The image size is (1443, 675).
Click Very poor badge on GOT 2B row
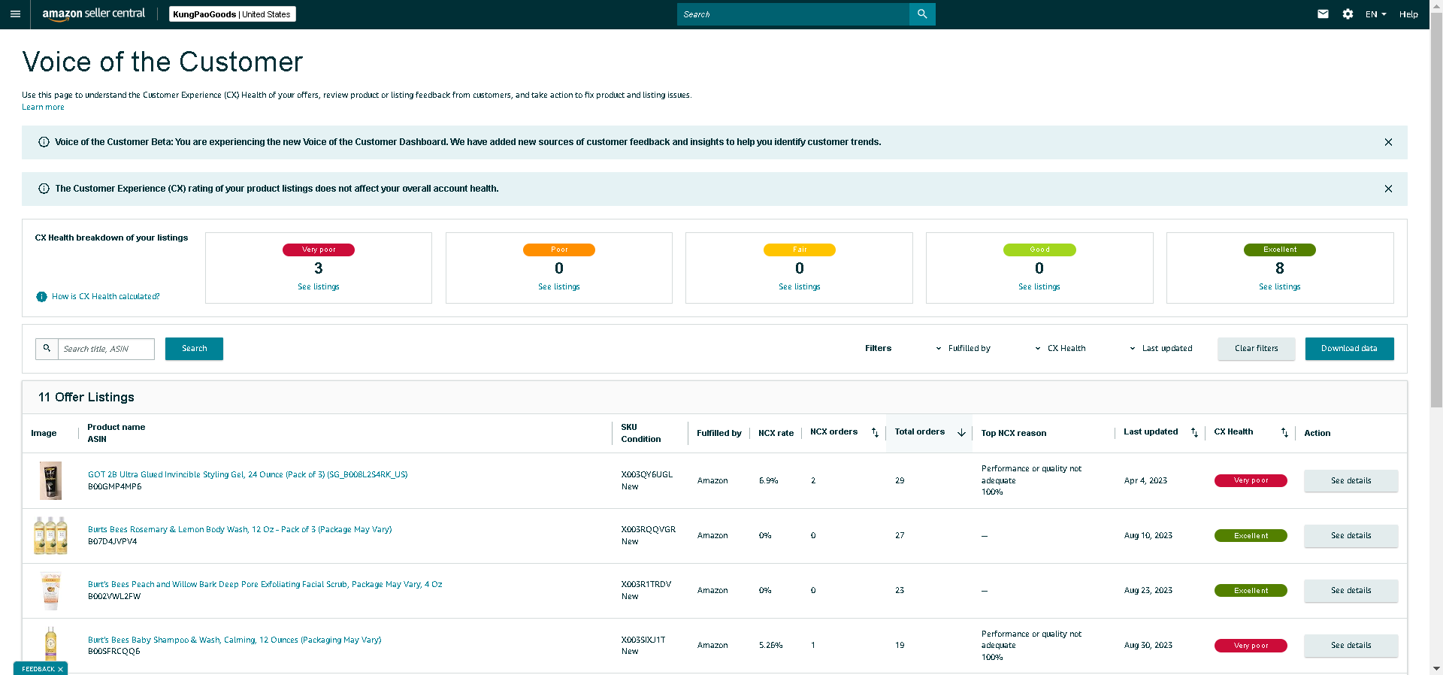point(1251,481)
